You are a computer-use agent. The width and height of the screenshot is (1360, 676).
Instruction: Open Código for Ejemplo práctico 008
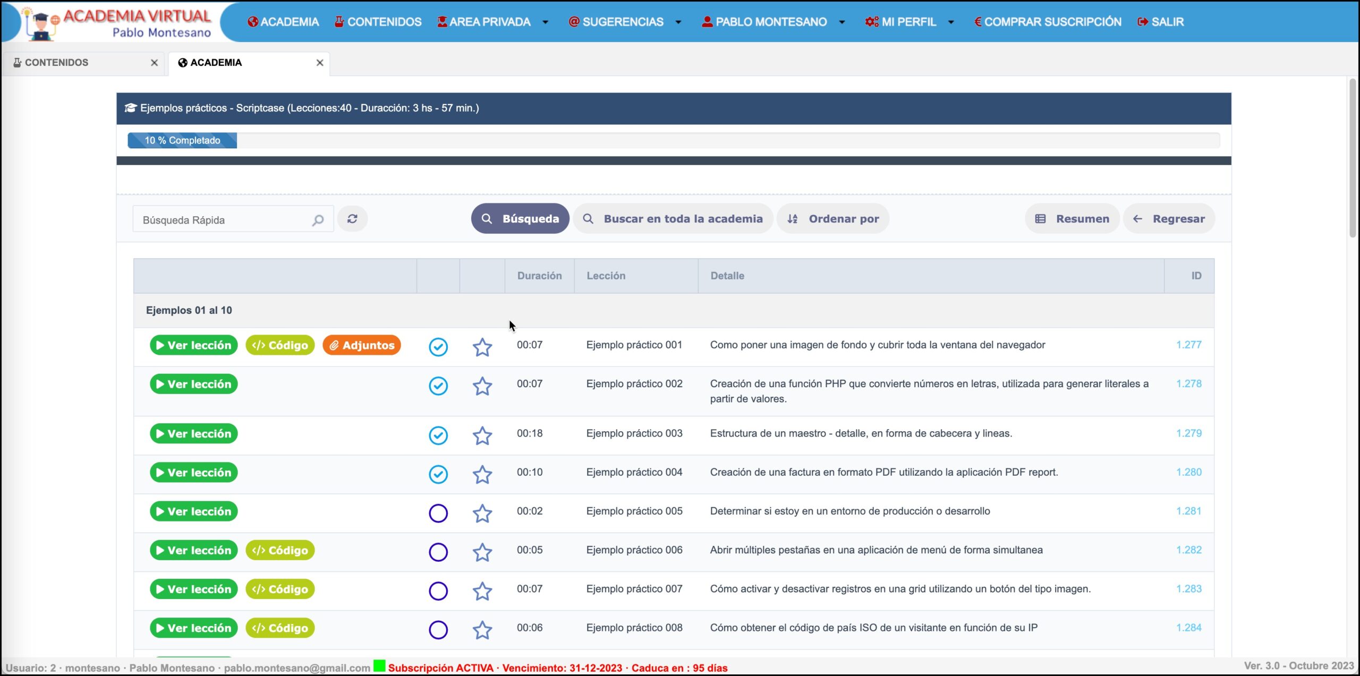pyautogui.click(x=280, y=628)
